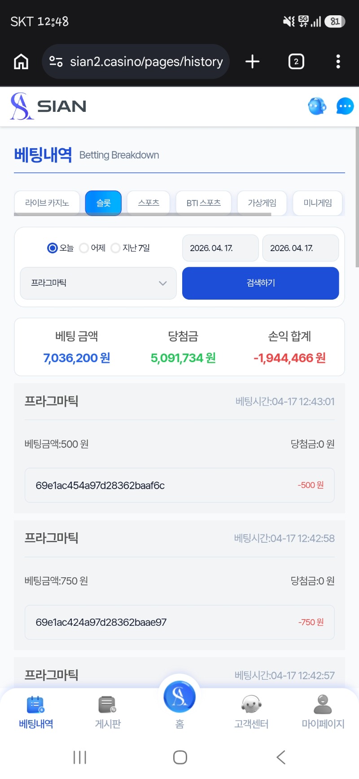Go to 게시판 in bottom navigation

click(x=108, y=712)
